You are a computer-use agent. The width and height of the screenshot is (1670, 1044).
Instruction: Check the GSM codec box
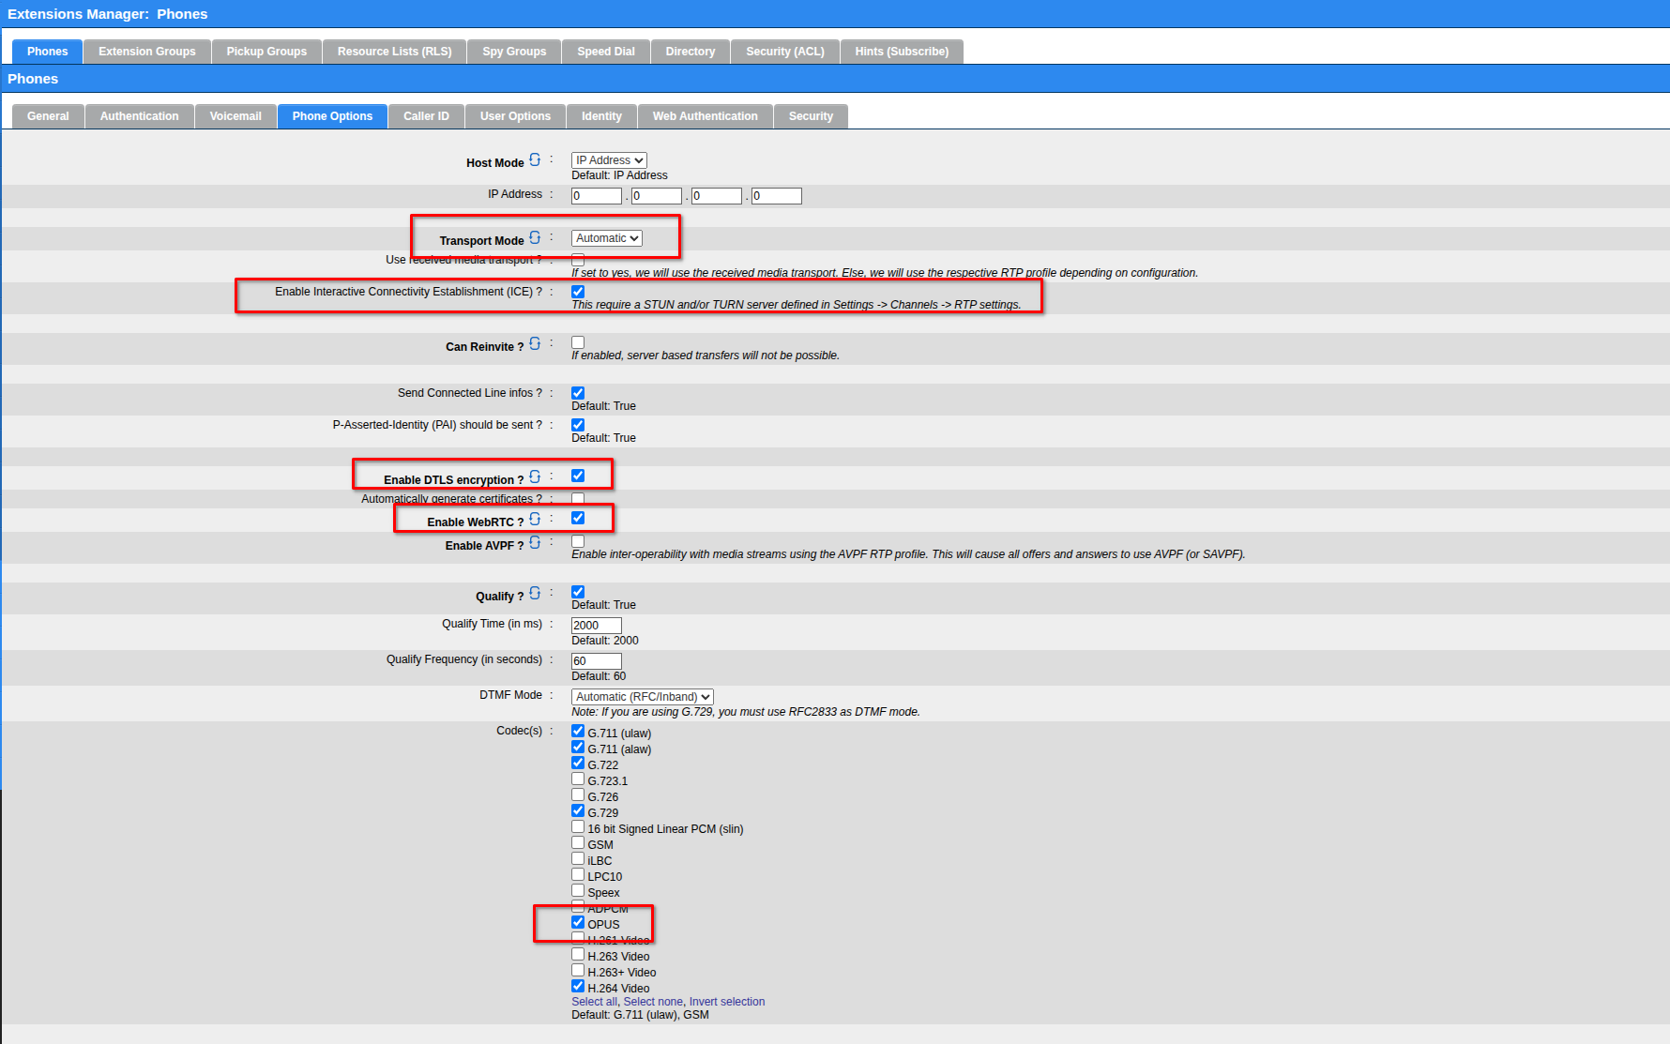click(578, 843)
